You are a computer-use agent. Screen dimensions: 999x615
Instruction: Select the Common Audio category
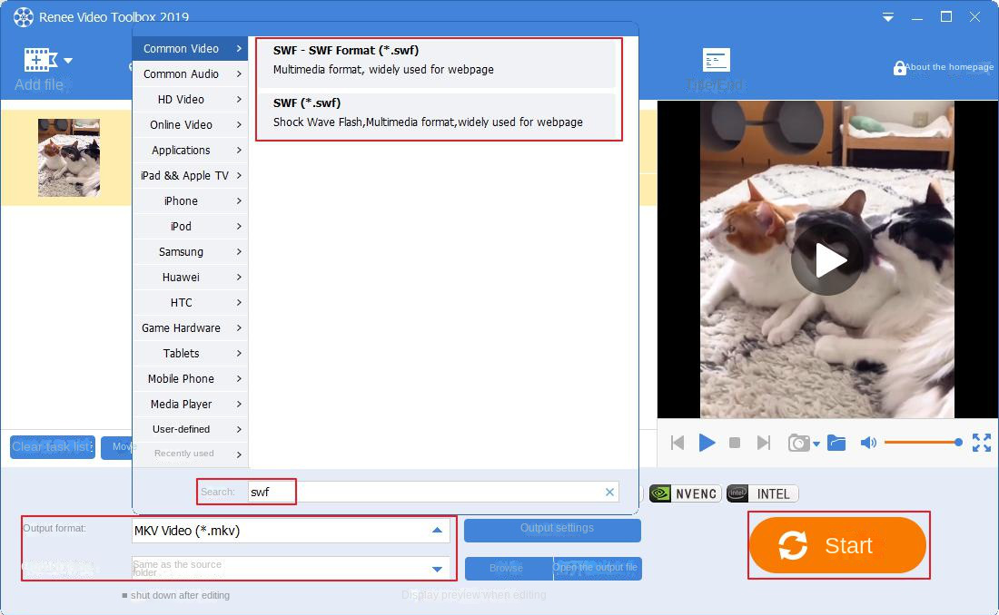(x=190, y=74)
